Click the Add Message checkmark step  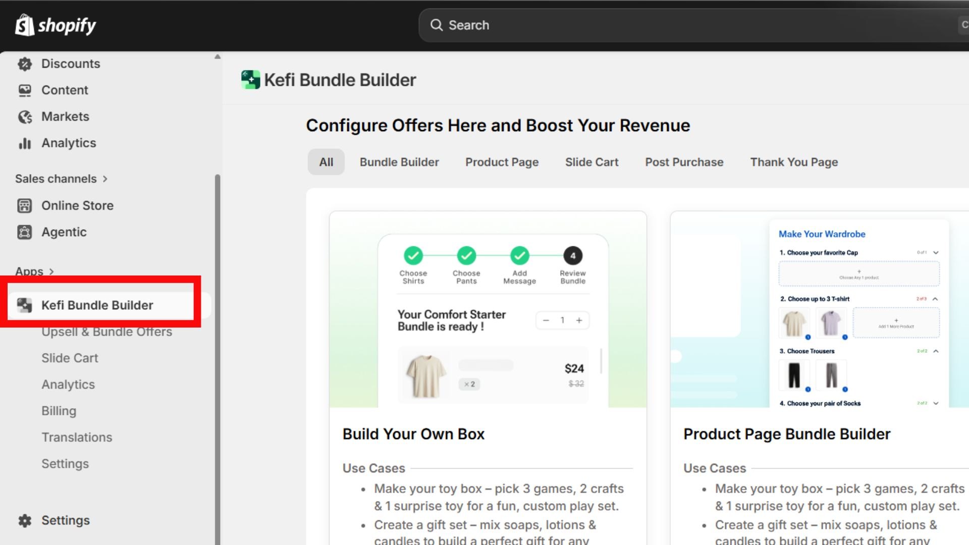(x=520, y=255)
